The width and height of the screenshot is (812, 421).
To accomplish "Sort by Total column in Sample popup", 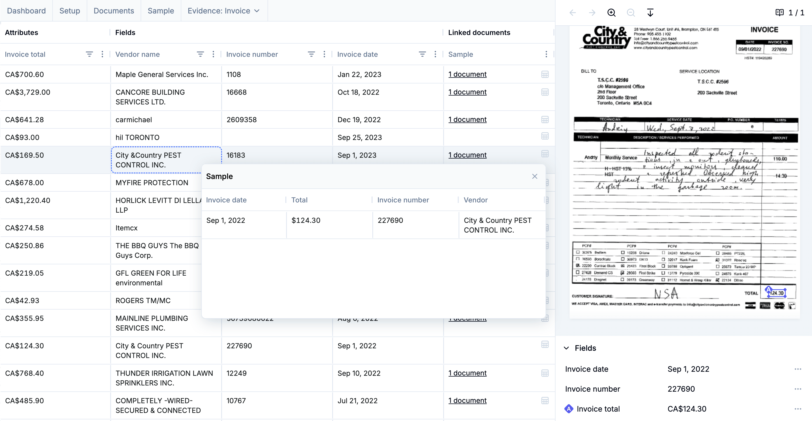I will point(299,200).
